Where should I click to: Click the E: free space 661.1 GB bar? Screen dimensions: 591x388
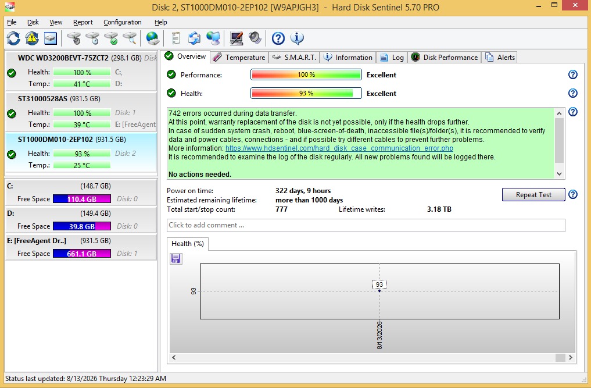(82, 254)
